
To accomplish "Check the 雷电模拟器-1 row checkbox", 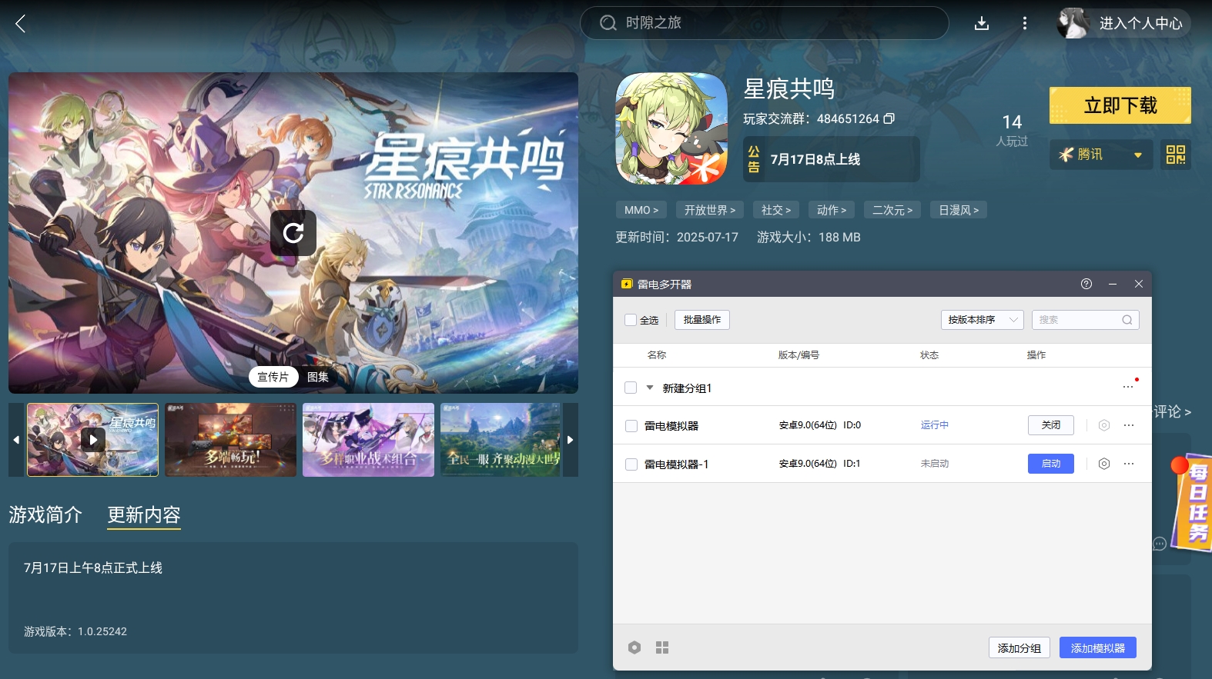I will click(631, 464).
